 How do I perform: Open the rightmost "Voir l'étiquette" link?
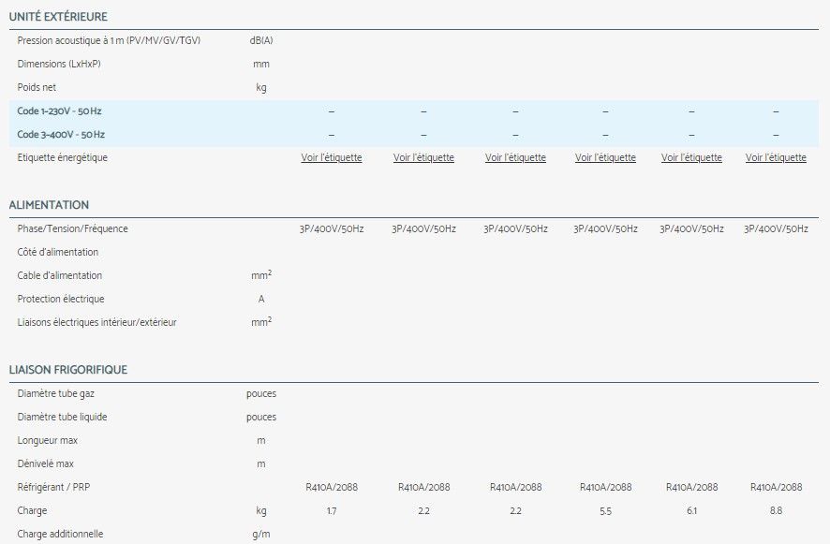click(x=776, y=158)
